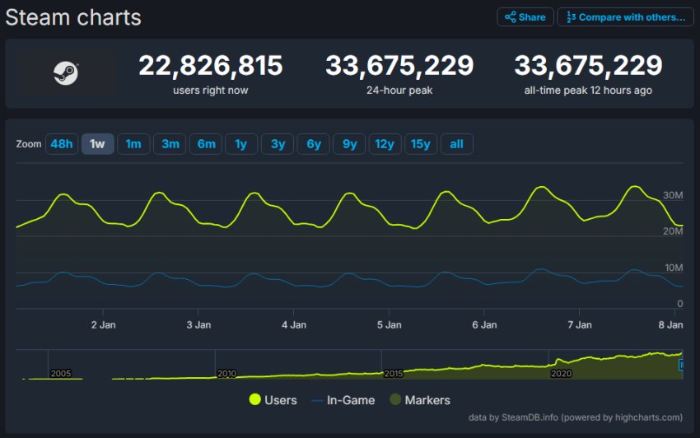The image size is (700, 438).
Task: Click the 24-hour peak label
Action: (x=399, y=91)
